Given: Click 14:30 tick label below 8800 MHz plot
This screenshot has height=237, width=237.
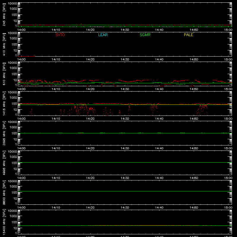Looking at the screenshot, I should tap(125, 208).
